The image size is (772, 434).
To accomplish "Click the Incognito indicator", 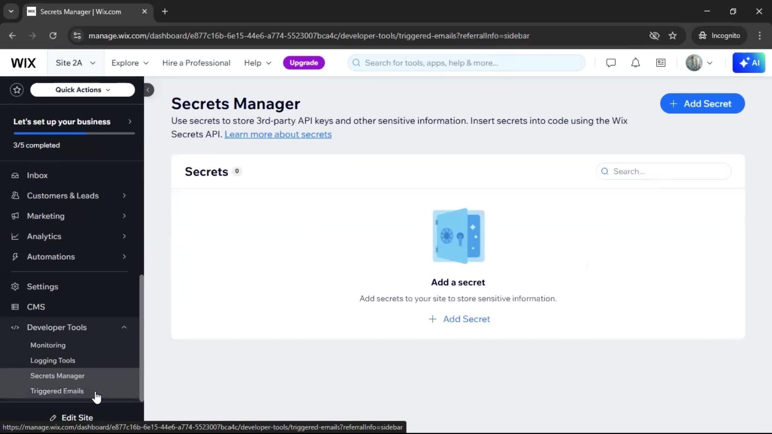I will tap(719, 36).
